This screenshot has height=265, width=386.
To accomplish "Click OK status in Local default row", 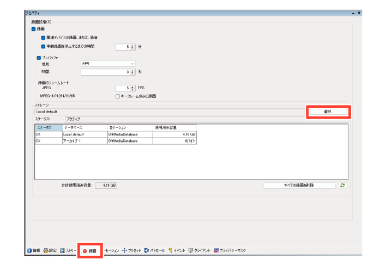I will click(49, 134).
